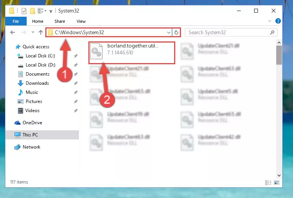Image resolution: width=293 pixels, height=198 pixels.
Task: Open the File tab
Action: tap(16, 21)
